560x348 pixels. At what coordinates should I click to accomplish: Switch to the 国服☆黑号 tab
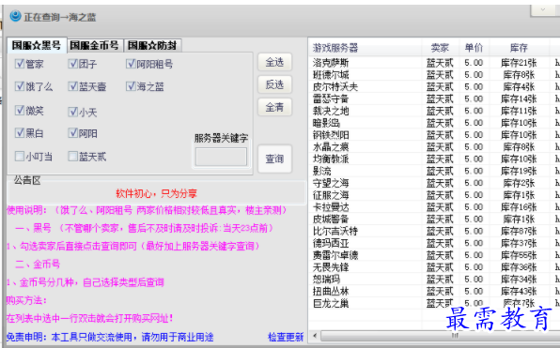pos(37,45)
